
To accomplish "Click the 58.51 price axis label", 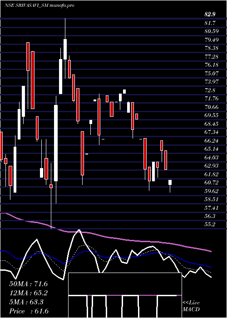I will [212, 199].
